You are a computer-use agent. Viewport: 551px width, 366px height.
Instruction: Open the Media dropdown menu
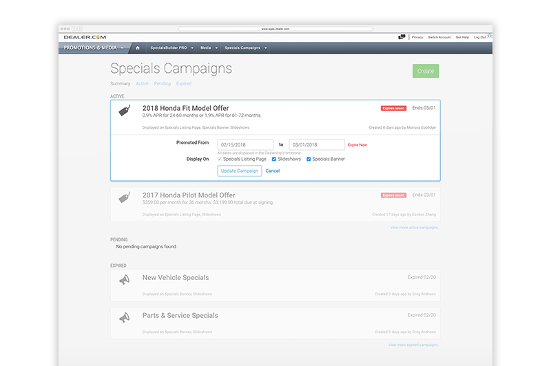click(x=209, y=47)
